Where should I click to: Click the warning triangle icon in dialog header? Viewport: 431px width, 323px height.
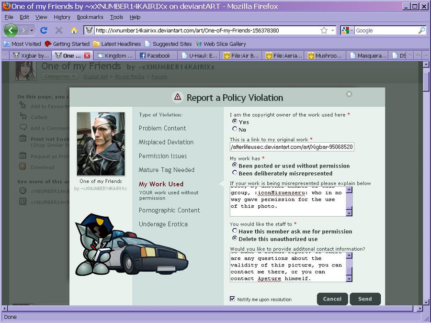[x=178, y=97]
